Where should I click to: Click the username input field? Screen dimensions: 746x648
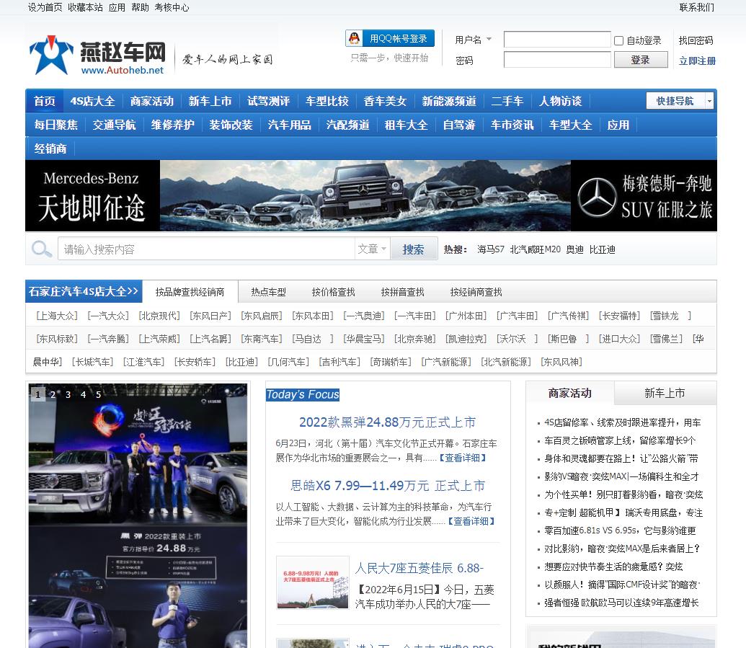[x=556, y=40]
